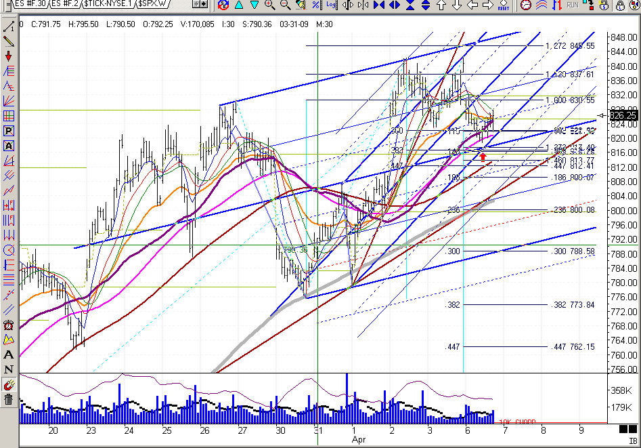Viewport: 641px width, 448px height.
Task: Select the circle arc drawing tool
Action: click(9, 250)
